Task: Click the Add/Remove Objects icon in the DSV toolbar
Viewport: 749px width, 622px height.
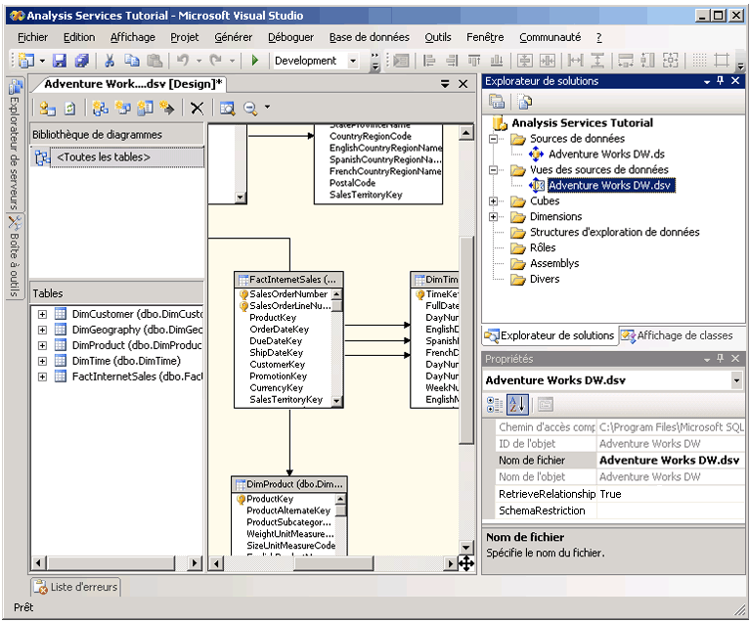Action: (x=47, y=109)
